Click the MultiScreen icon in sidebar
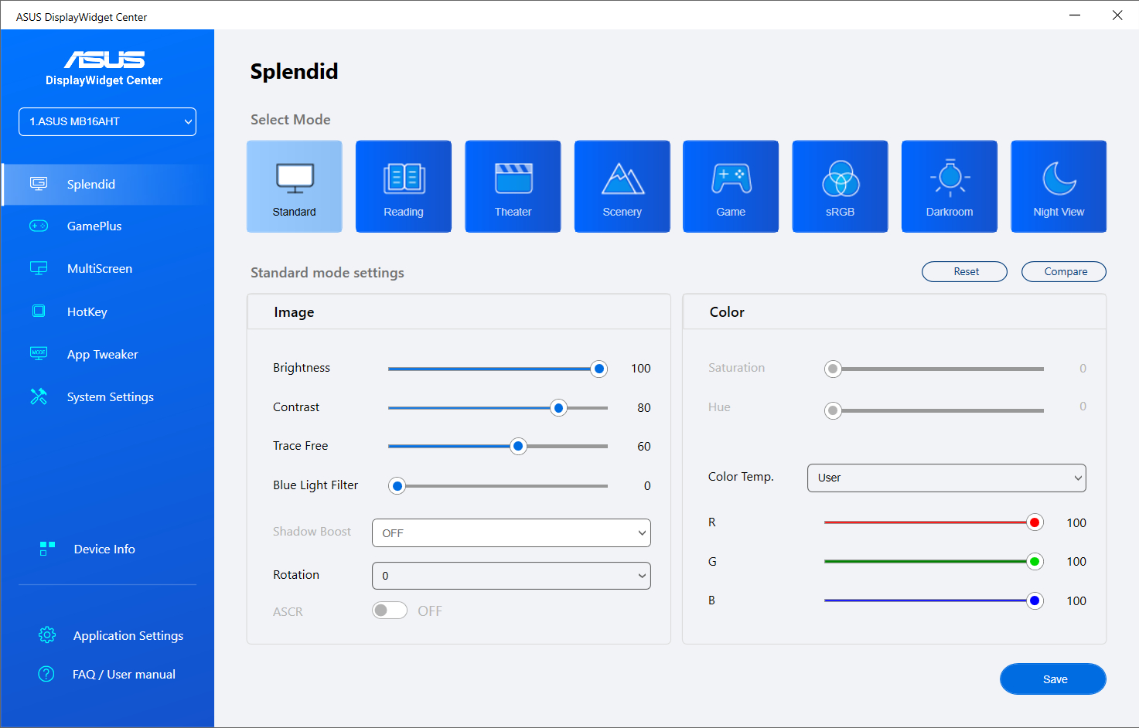 pos(39,268)
